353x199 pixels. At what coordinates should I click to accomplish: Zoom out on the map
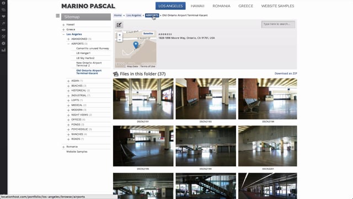(120, 40)
